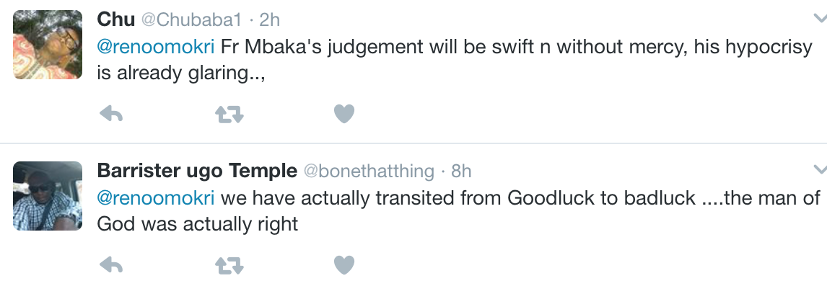
Task: Open the tweet text about Goodluck to badluck
Action: 459,211
